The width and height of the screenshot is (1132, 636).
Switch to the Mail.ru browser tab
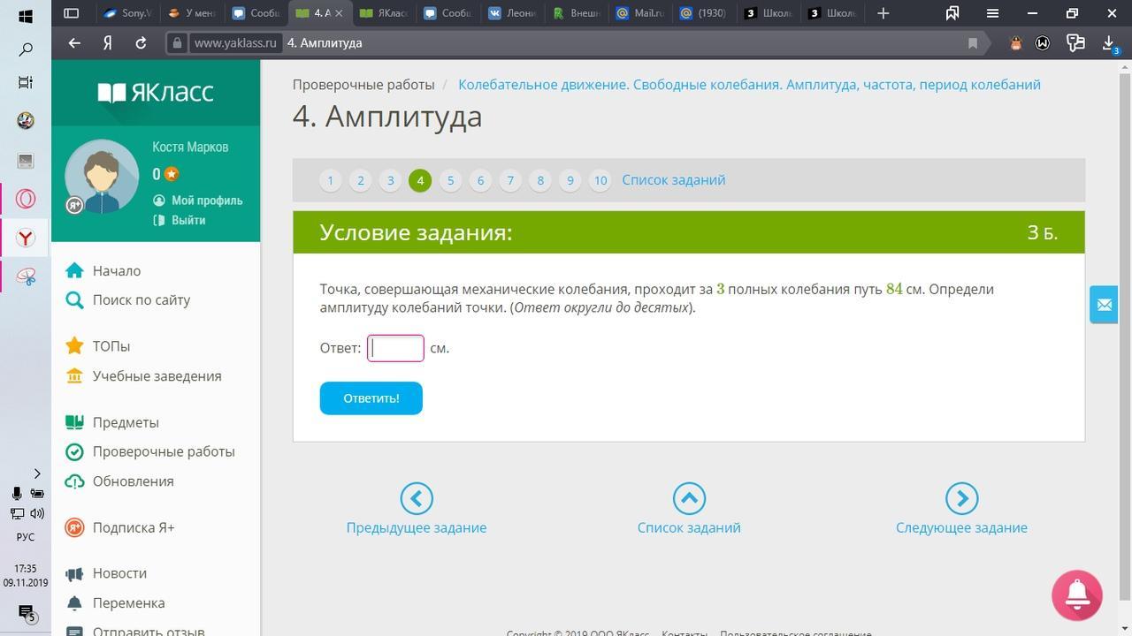[x=640, y=13]
